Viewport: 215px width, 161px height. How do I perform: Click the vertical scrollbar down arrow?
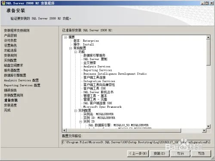(208, 126)
